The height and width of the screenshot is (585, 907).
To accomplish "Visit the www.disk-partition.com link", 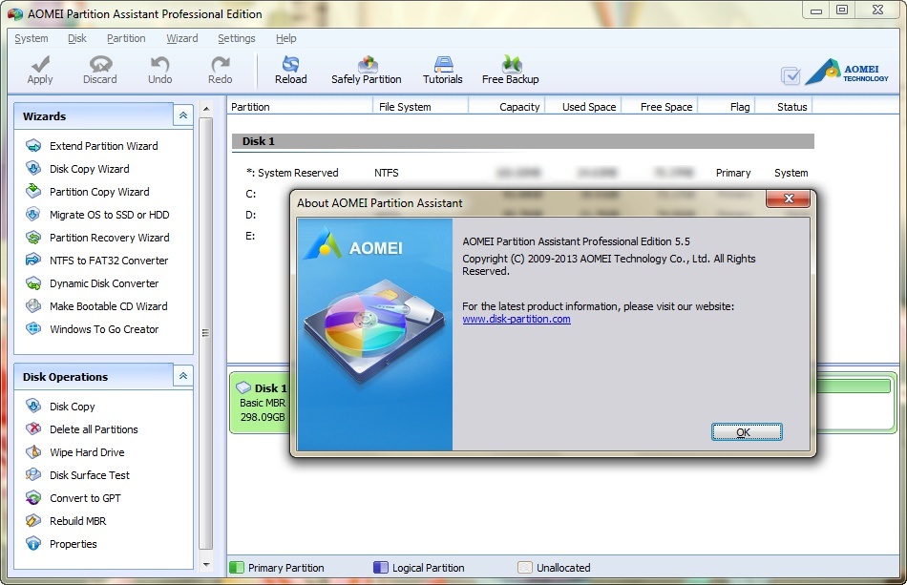I will point(516,319).
